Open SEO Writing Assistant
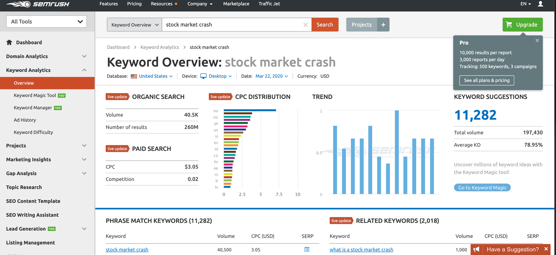The height and width of the screenshot is (255, 556). pos(32,215)
